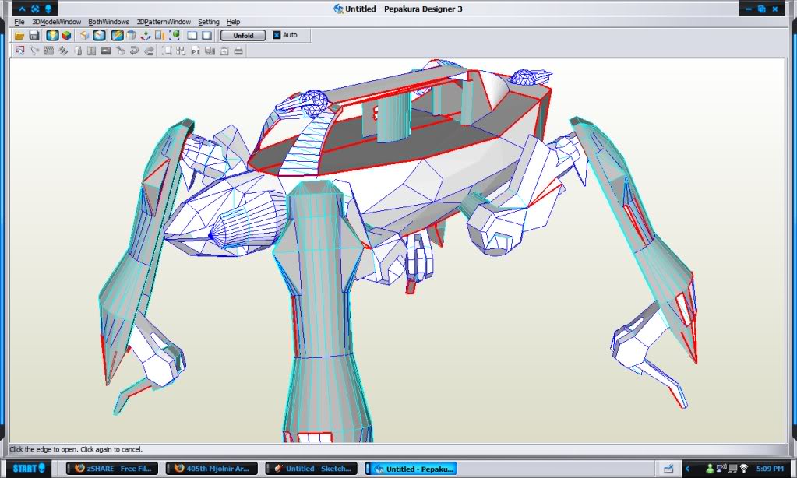Image resolution: width=797 pixels, height=478 pixels.
Task: Expand the BothWindows menu
Action: click(x=109, y=22)
